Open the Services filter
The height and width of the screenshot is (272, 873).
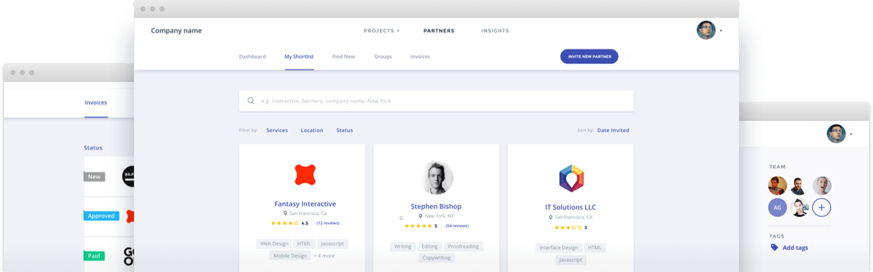tap(277, 130)
